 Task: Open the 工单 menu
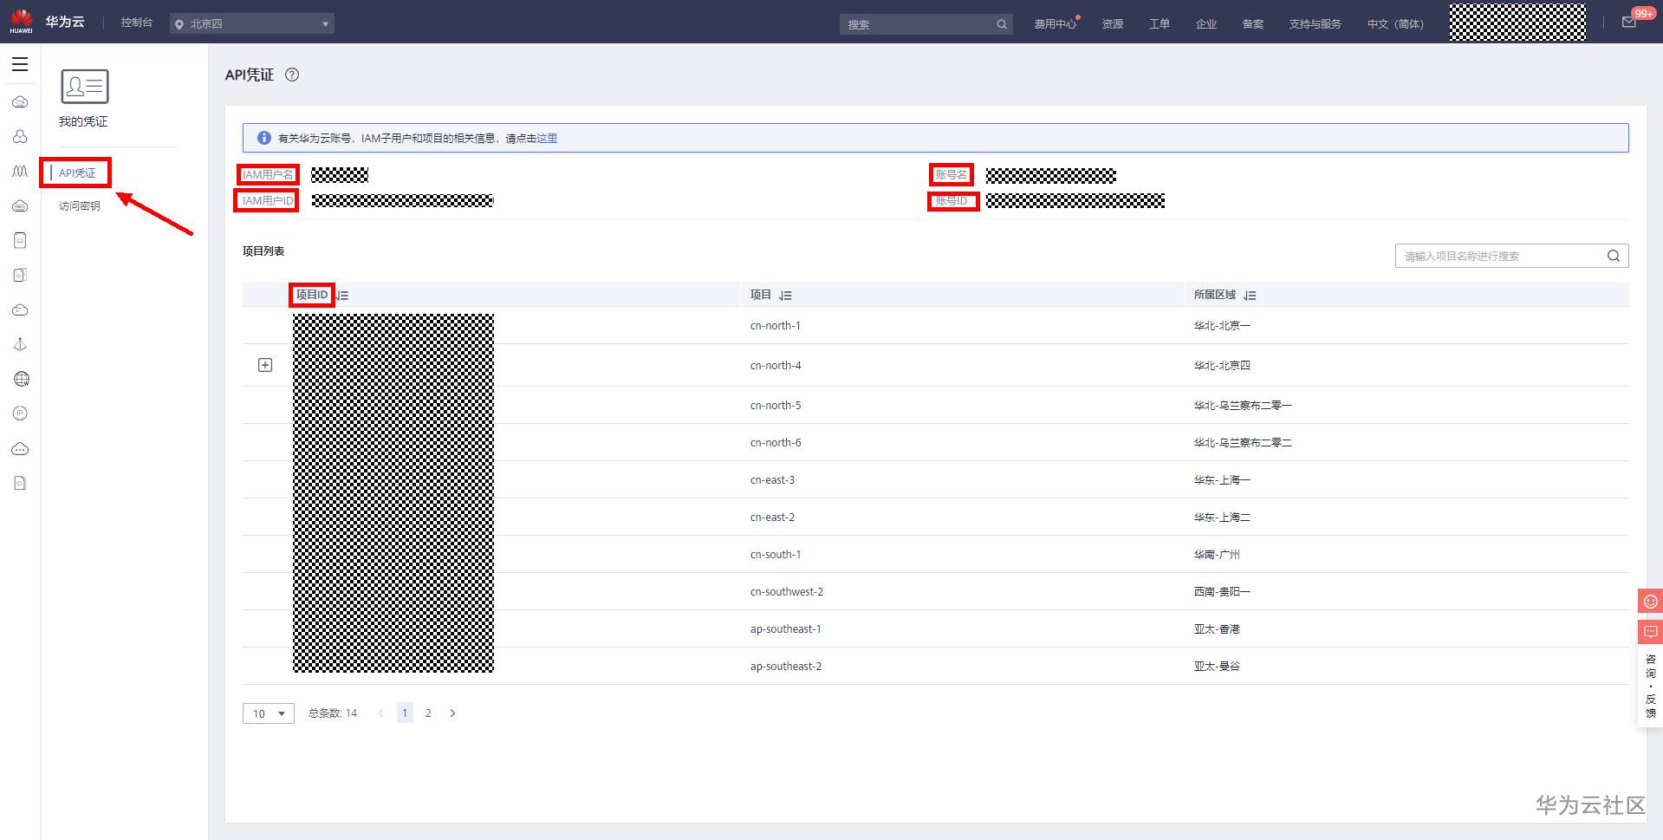(x=1160, y=24)
